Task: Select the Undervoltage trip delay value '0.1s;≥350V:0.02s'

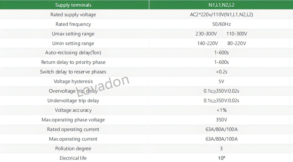Action: (x=222, y=100)
